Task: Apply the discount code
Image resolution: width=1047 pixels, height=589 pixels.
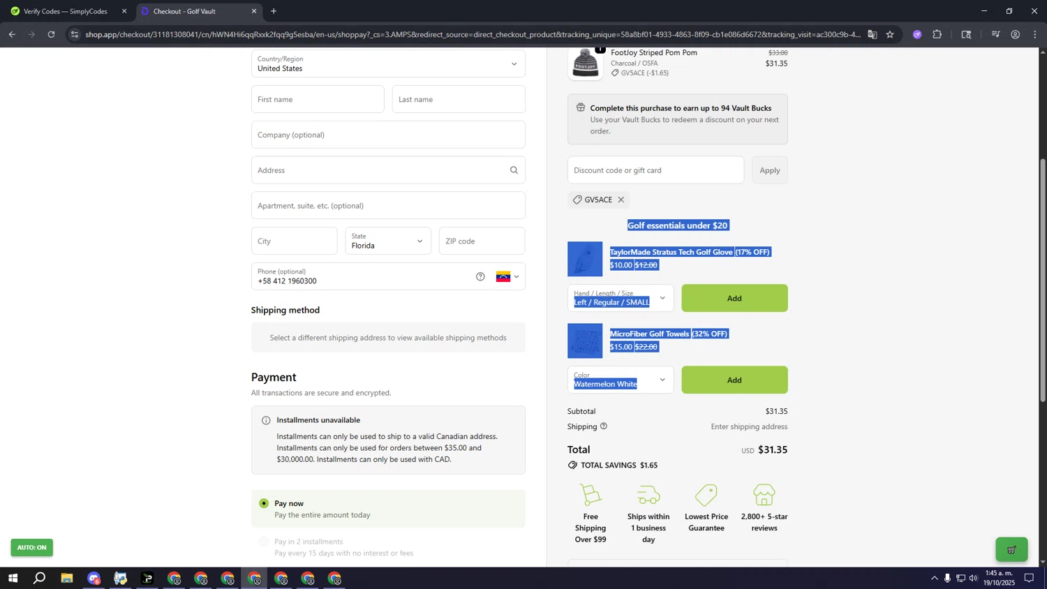Action: coord(769,170)
